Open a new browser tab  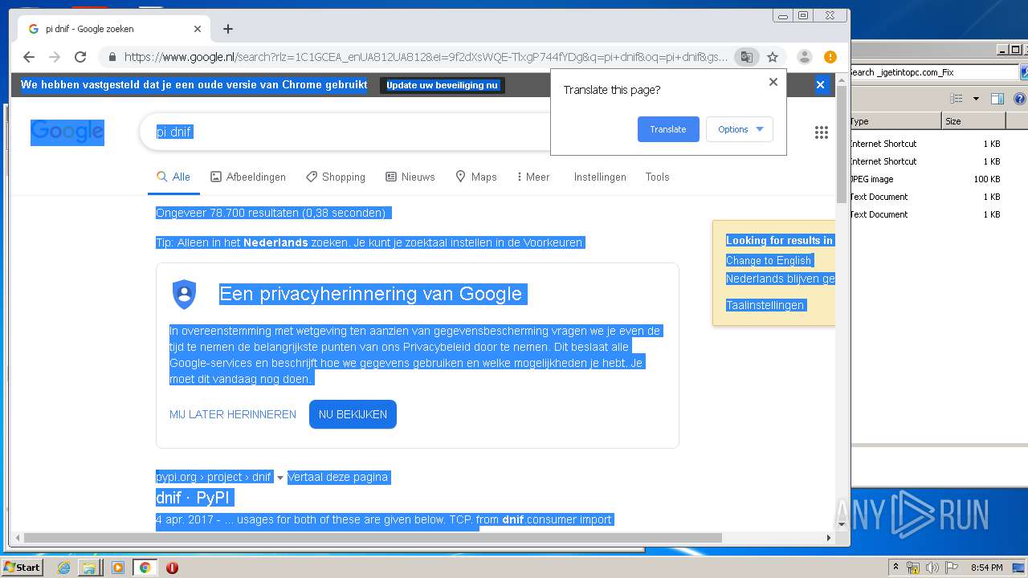point(228,29)
